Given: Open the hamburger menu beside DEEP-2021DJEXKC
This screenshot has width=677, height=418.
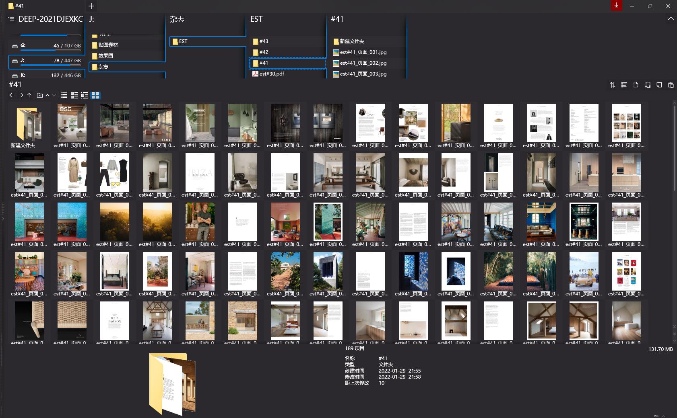Looking at the screenshot, I should tap(11, 19).
